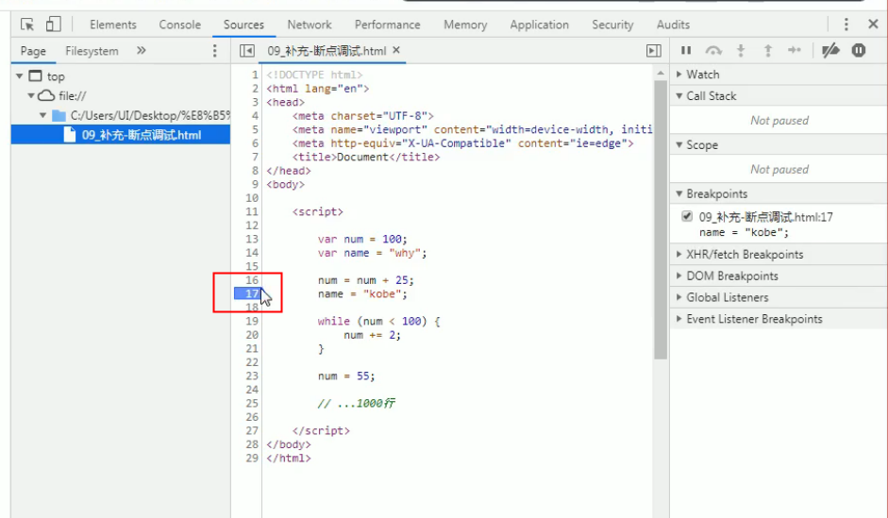Open the Filesystem navigator tab
The height and width of the screenshot is (518, 888).
pyautogui.click(x=92, y=51)
